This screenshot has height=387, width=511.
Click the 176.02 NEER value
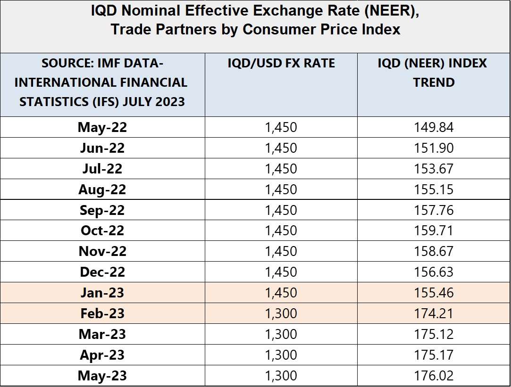(433, 376)
